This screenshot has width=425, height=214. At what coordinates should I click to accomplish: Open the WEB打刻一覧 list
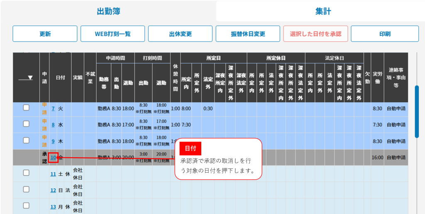click(x=112, y=34)
